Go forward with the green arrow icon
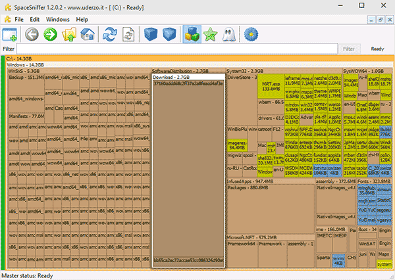The image size is (395, 280). coord(50,34)
